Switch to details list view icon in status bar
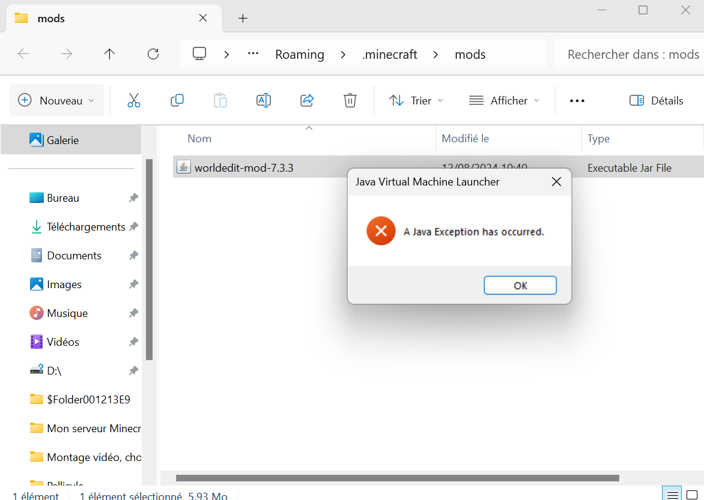 [x=672, y=495]
